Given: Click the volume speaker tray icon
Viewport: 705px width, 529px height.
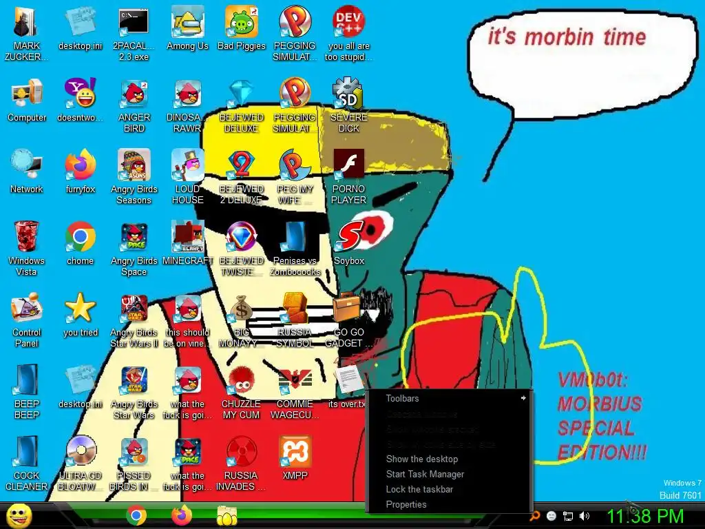Looking at the screenshot, I should click(584, 516).
